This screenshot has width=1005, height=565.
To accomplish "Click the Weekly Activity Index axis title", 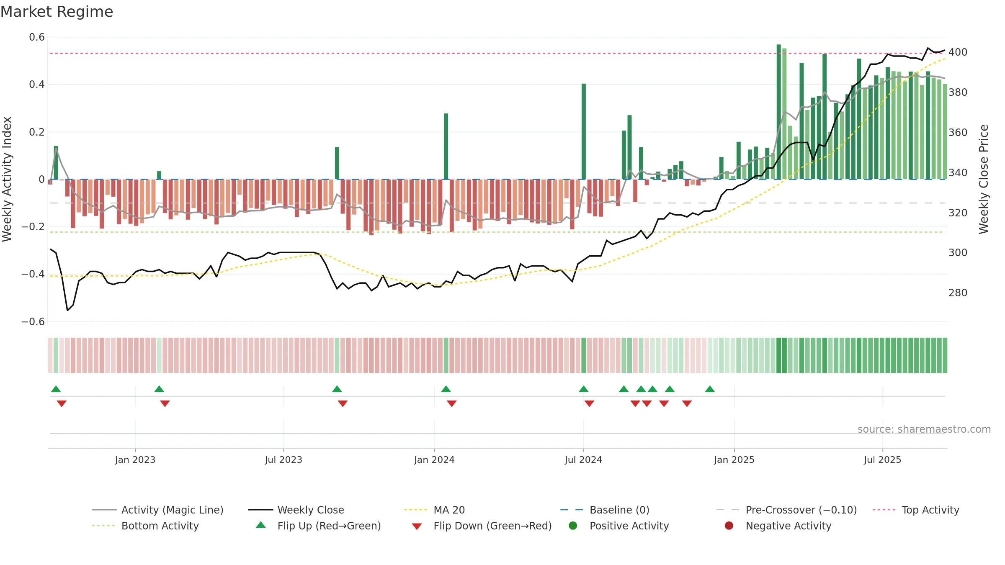I will [x=7, y=179].
